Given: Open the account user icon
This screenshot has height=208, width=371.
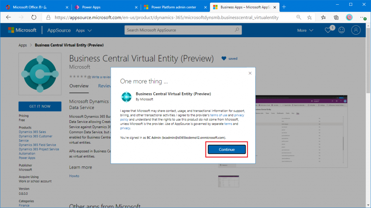Looking at the screenshot, I should 356,30.
